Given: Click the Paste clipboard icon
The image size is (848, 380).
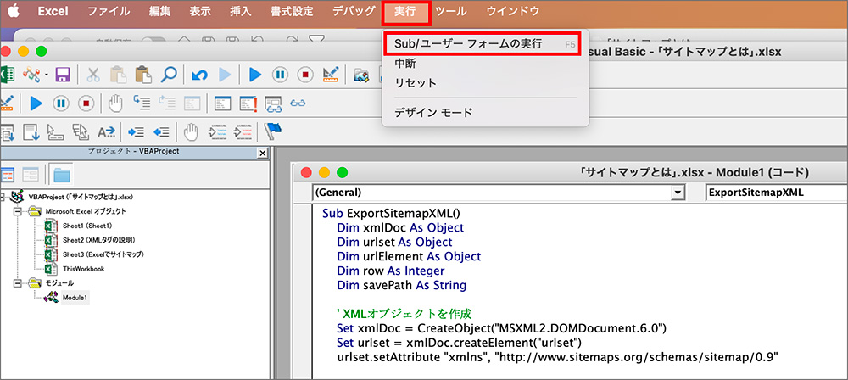Looking at the screenshot, I should click(143, 75).
